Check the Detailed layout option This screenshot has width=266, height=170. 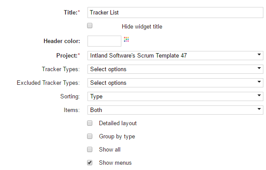point(90,123)
